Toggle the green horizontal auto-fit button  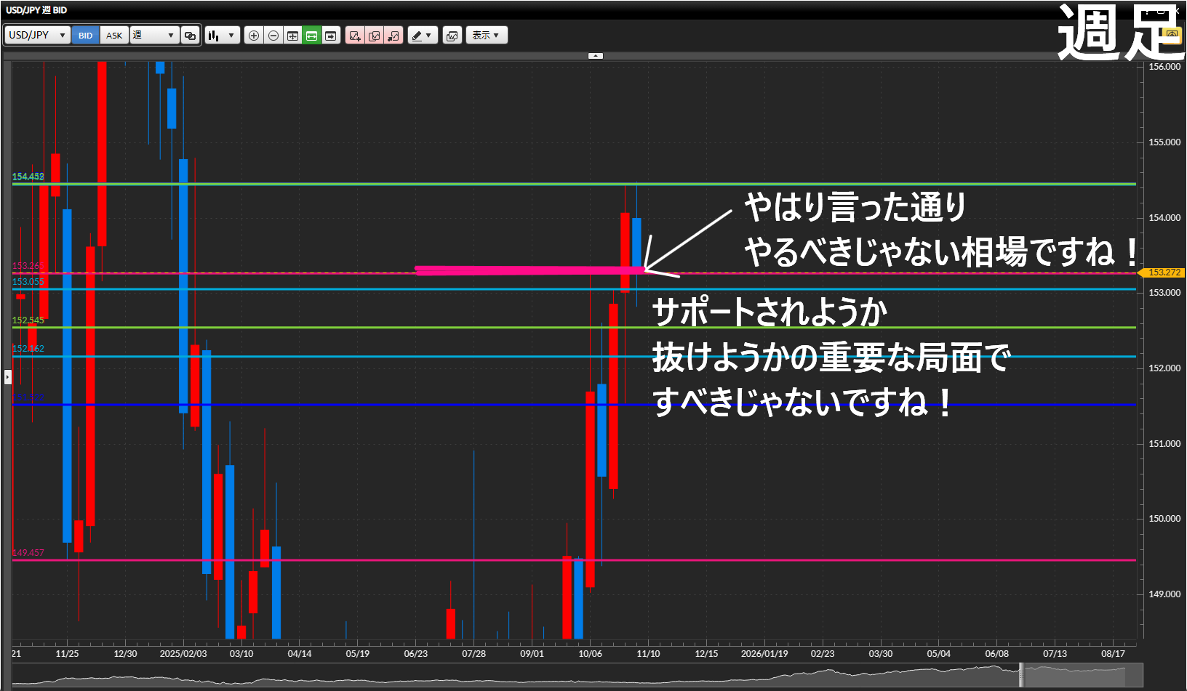[x=311, y=36]
